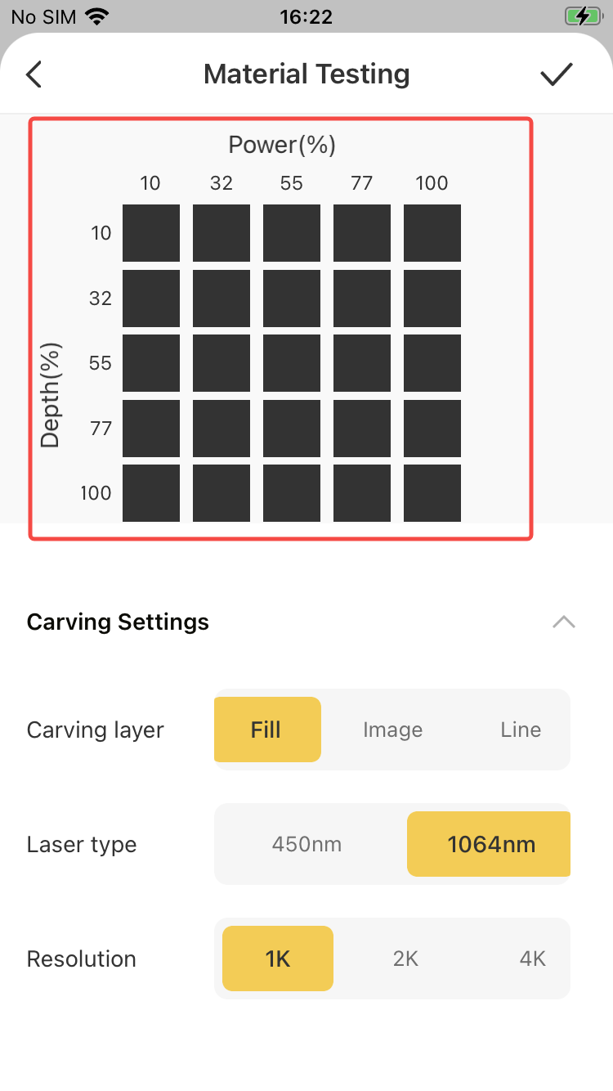The height and width of the screenshot is (1091, 613).
Task: Confirm with the checkmark icon
Action: [557, 74]
